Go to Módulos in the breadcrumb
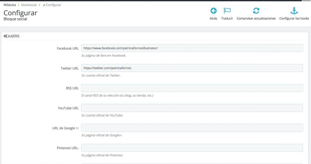311x164 pixels. pyautogui.click(x=10, y=5)
